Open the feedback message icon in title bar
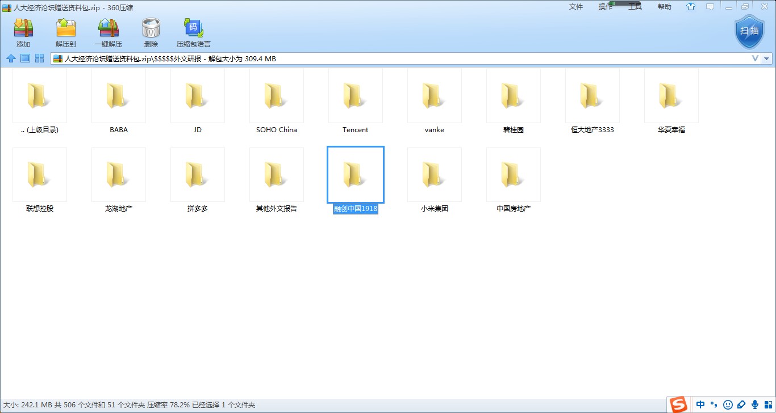The width and height of the screenshot is (776, 413). coord(710,7)
